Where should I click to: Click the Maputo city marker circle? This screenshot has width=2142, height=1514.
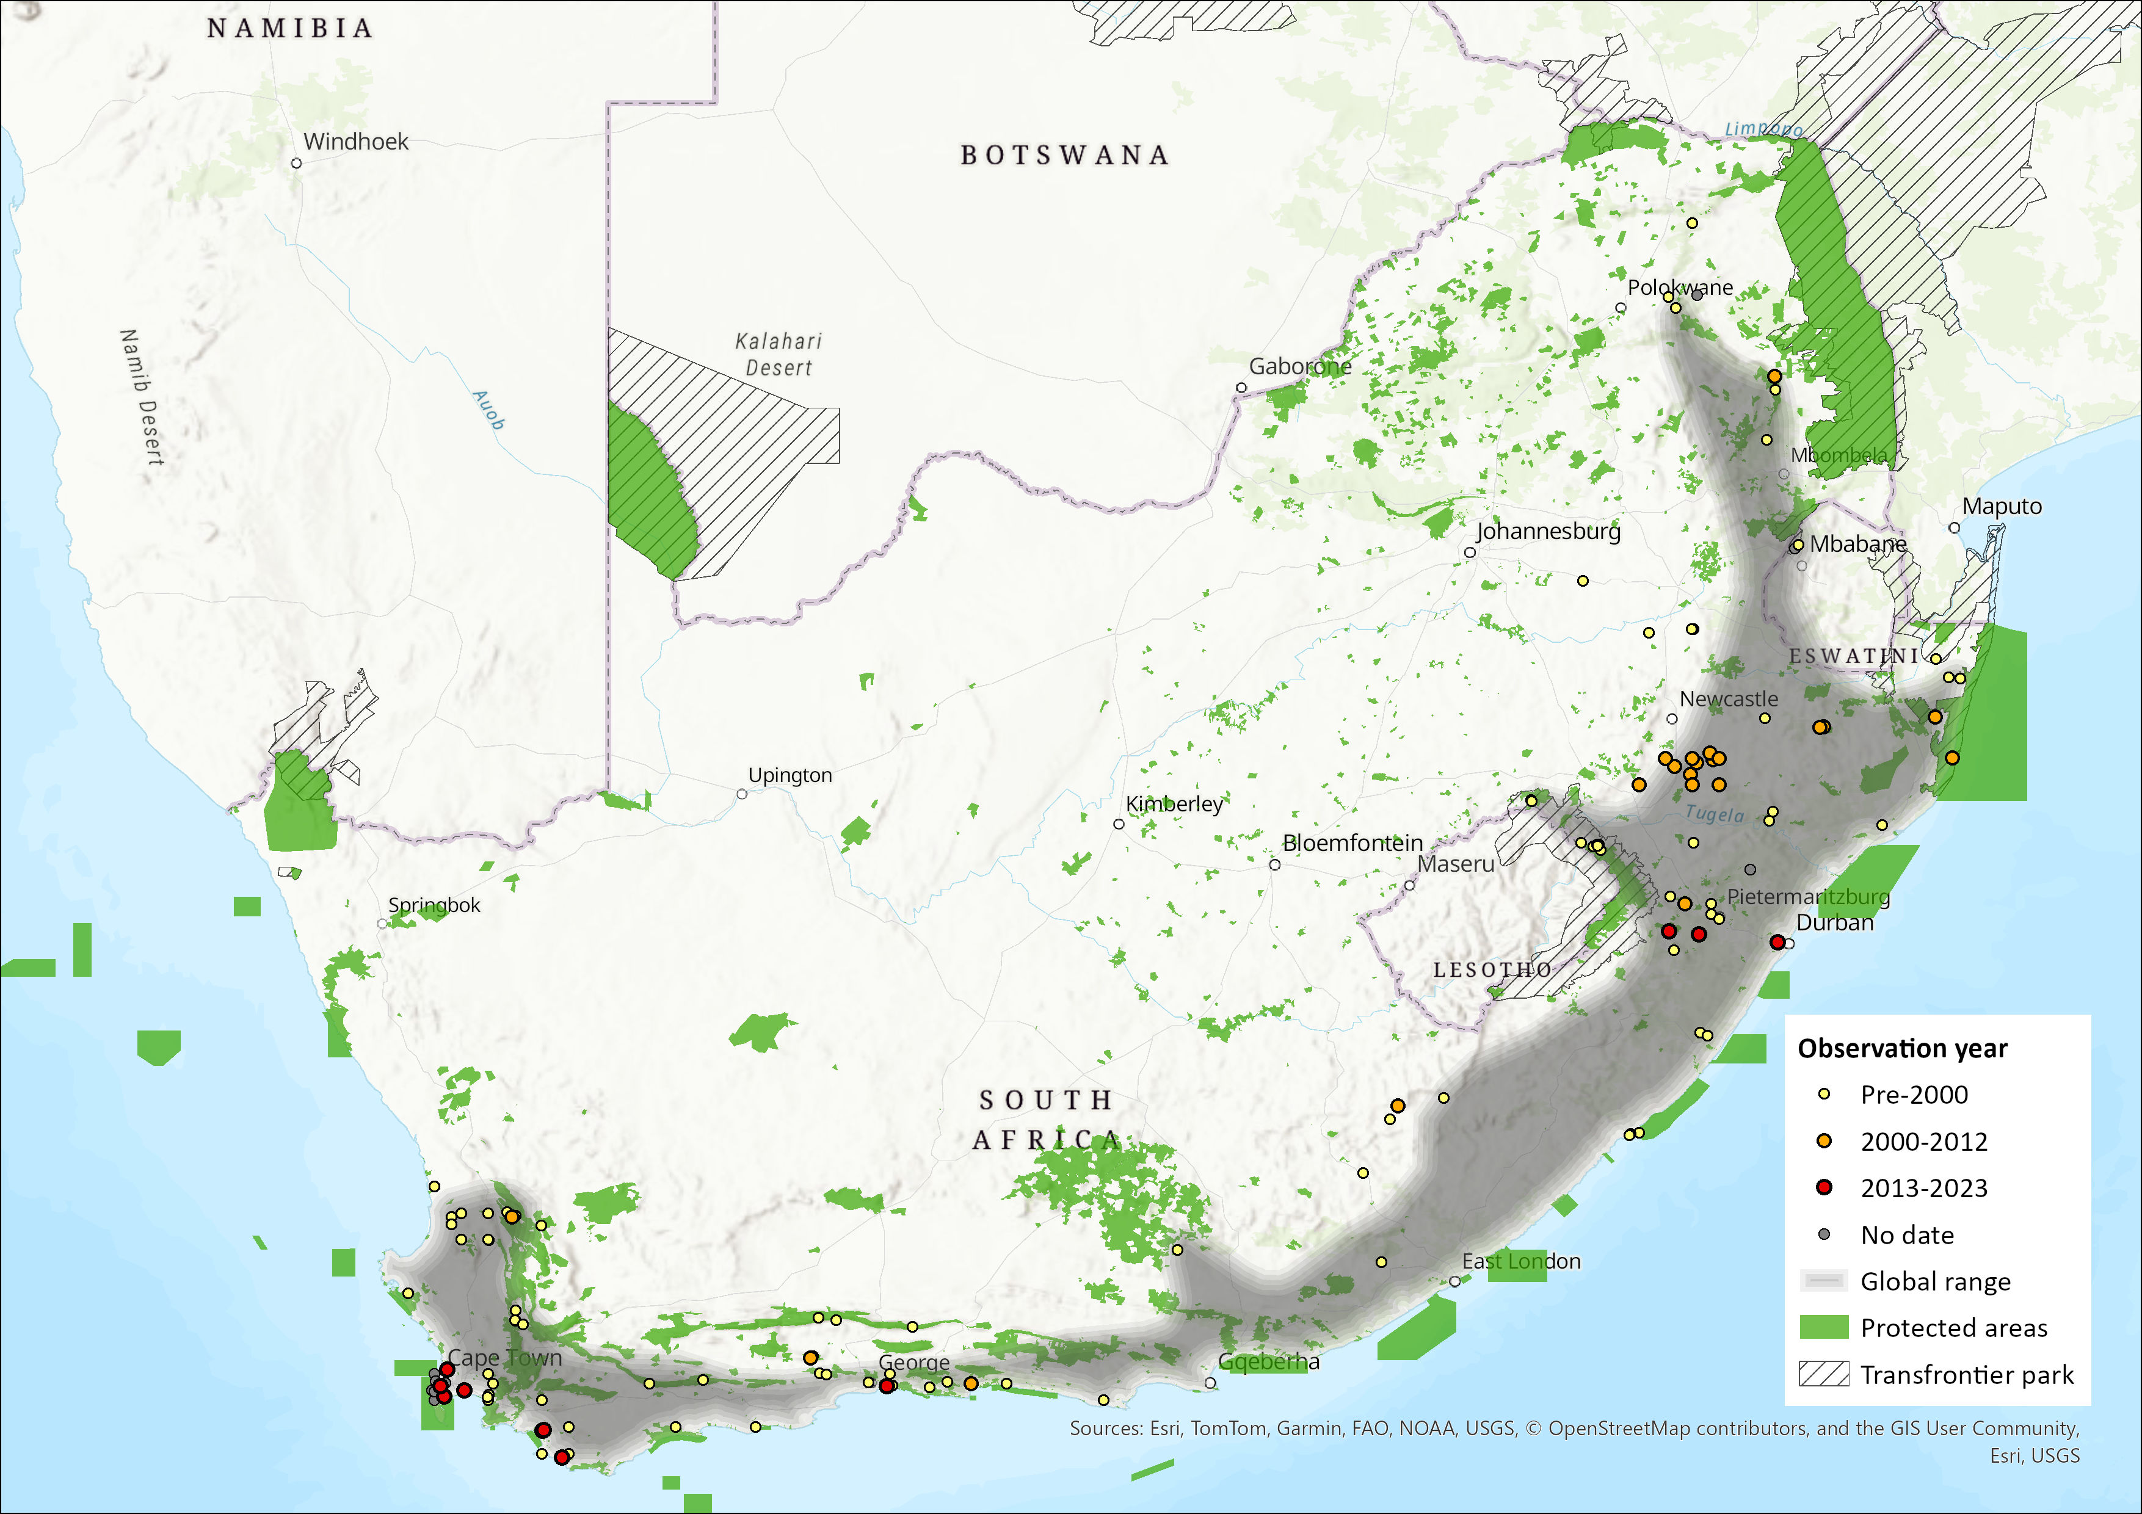(x=1953, y=528)
